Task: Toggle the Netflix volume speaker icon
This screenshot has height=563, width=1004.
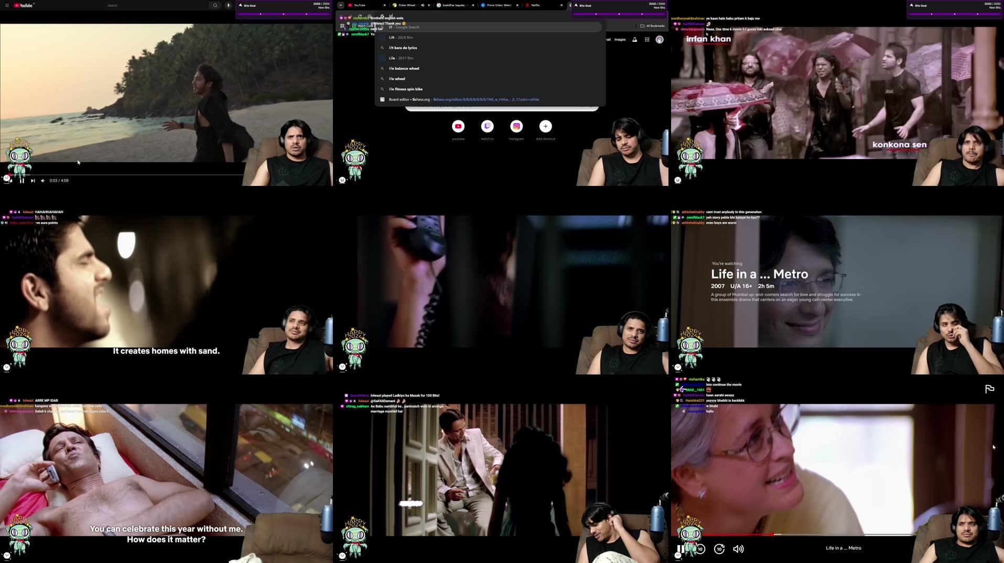Action: [x=738, y=549]
